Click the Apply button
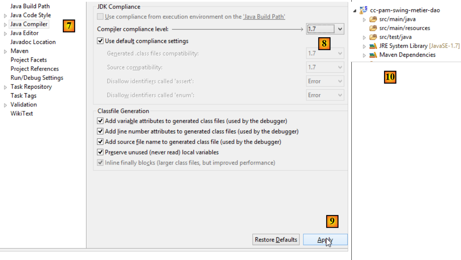Image resolution: width=461 pixels, height=260 pixels. pos(325,240)
